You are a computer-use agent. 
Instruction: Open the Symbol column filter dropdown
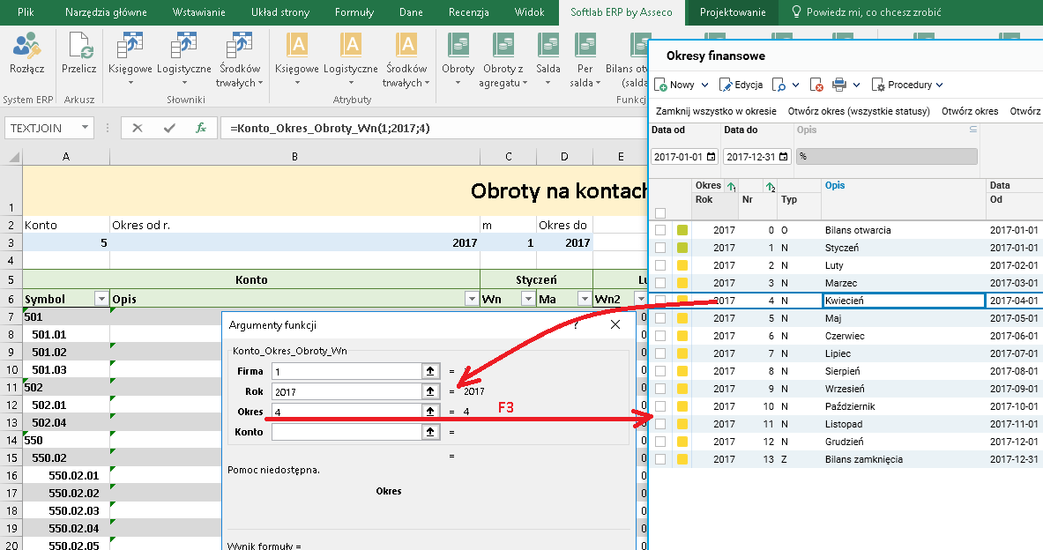(x=101, y=299)
